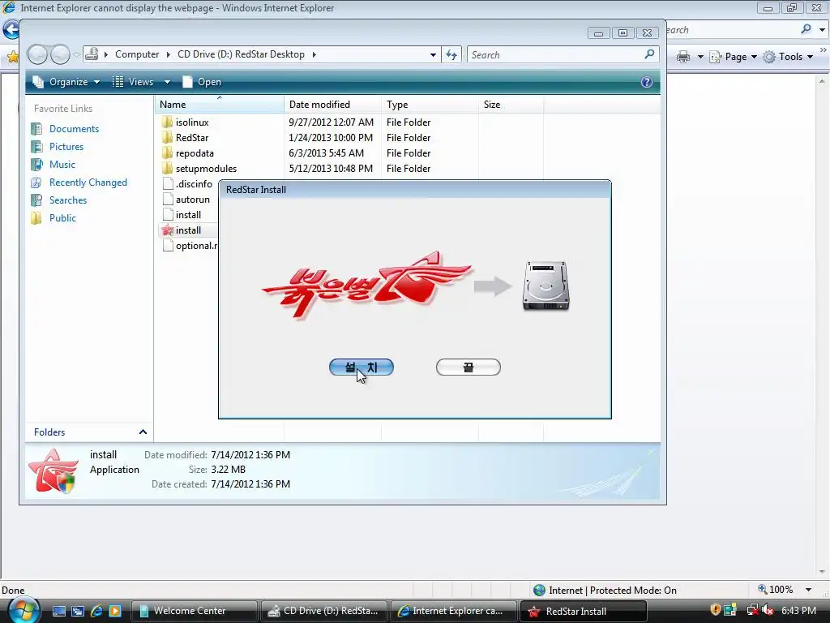Screen dimensions: 830x623
Task: Click the Explorer forward navigation button
Action: click(60, 54)
